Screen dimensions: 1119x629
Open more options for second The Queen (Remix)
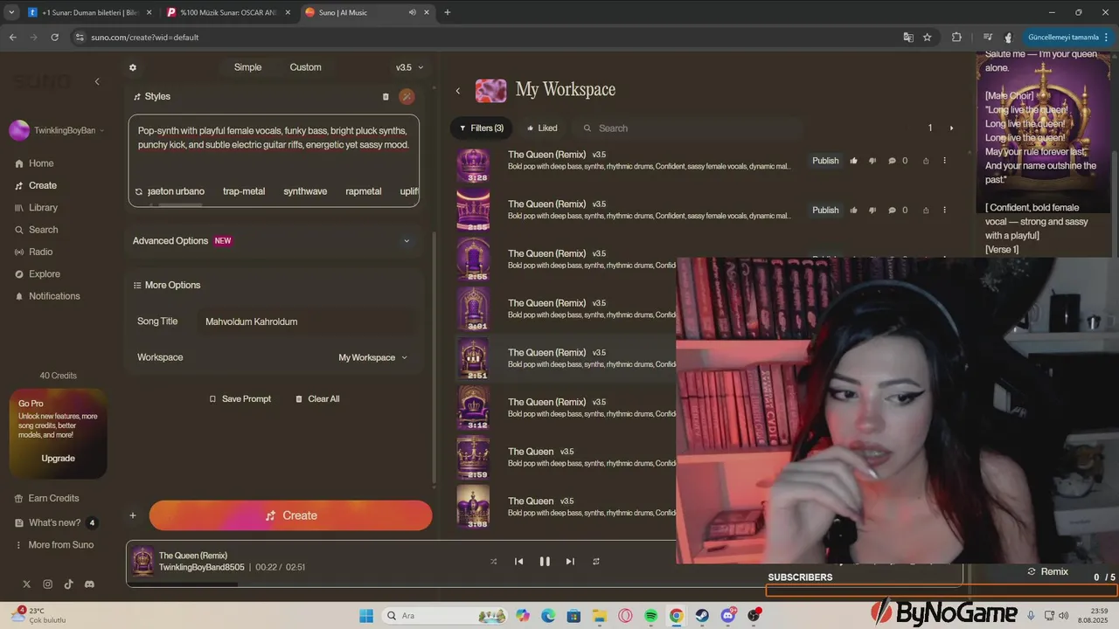[944, 211]
